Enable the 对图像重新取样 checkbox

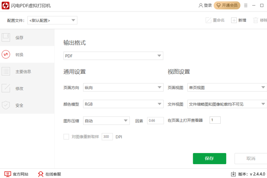[x=66, y=137]
